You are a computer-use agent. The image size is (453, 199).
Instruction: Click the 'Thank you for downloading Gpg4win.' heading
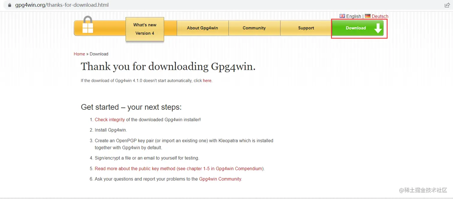(x=168, y=67)
